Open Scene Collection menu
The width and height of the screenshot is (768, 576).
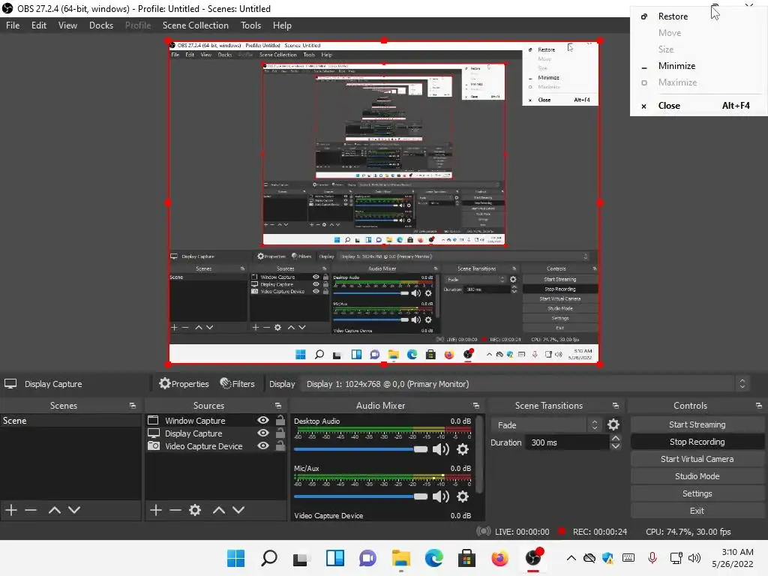pos(196,25)
